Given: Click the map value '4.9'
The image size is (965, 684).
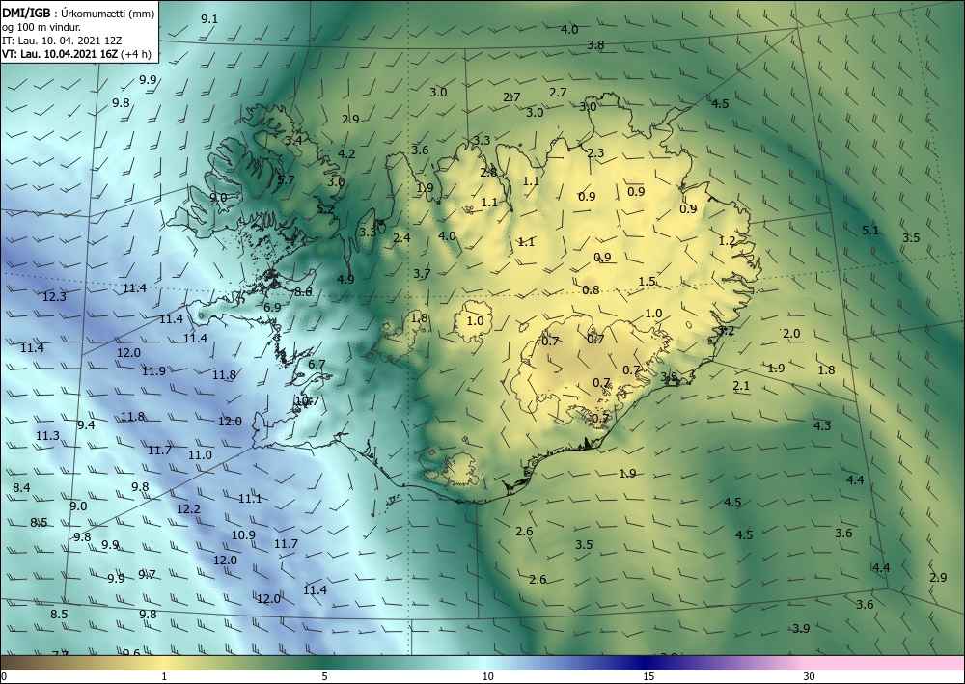Looking at the screenshot, I should [345, 279].
